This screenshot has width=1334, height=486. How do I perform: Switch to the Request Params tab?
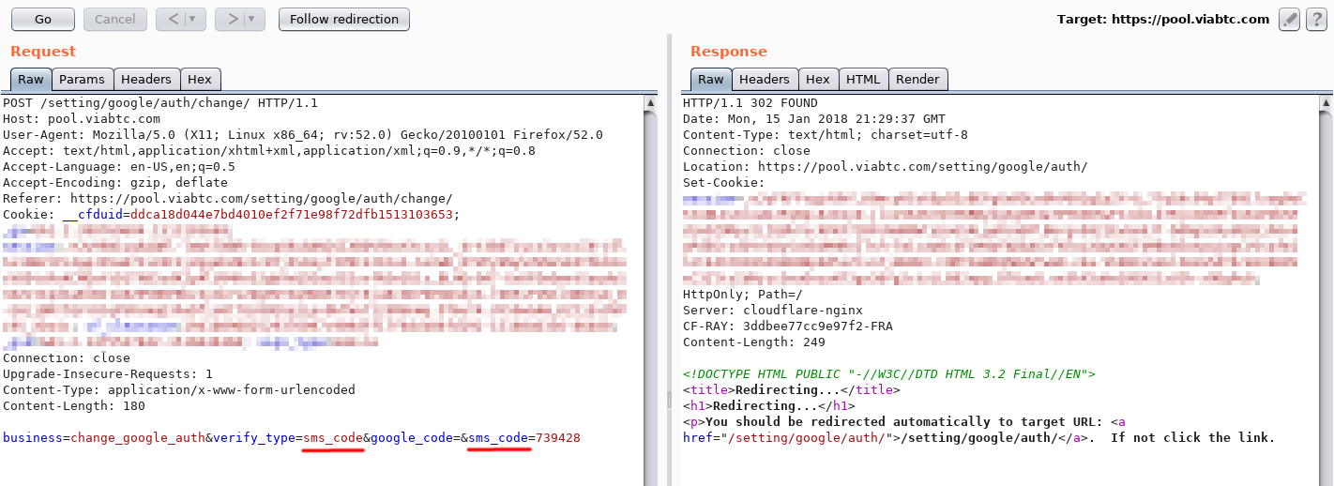[83, 80]
